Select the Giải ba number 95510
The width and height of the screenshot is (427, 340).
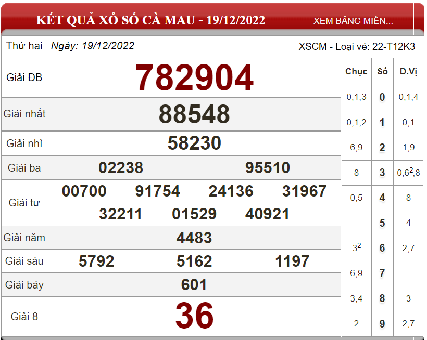[x=268, y=168]
